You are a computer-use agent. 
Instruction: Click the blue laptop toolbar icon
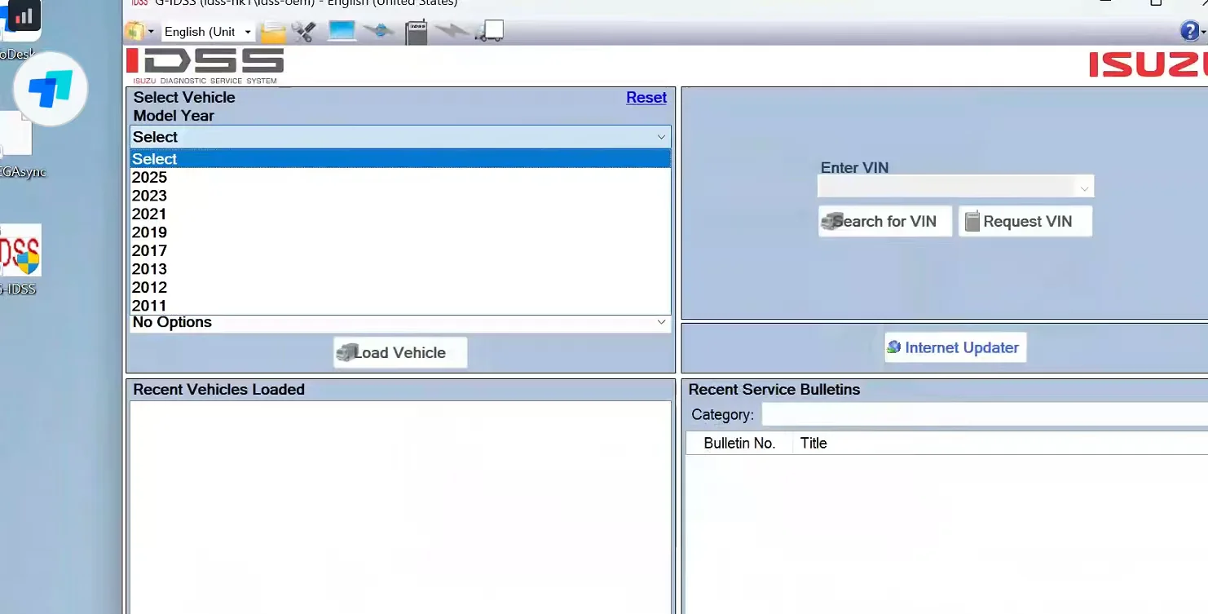(x=342, y=31)
